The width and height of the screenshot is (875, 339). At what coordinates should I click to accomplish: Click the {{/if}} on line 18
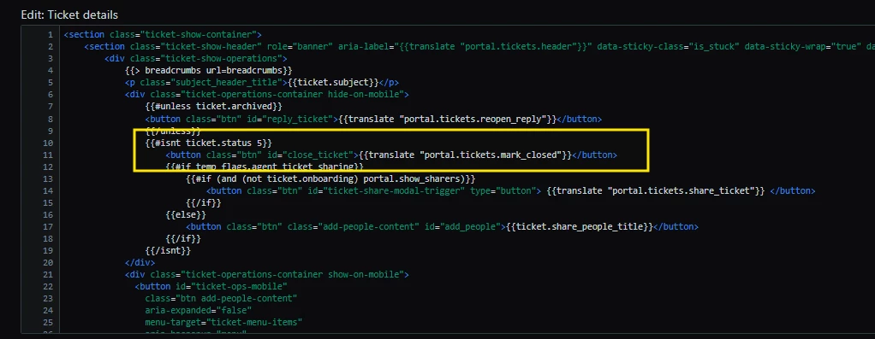[183, 239]
